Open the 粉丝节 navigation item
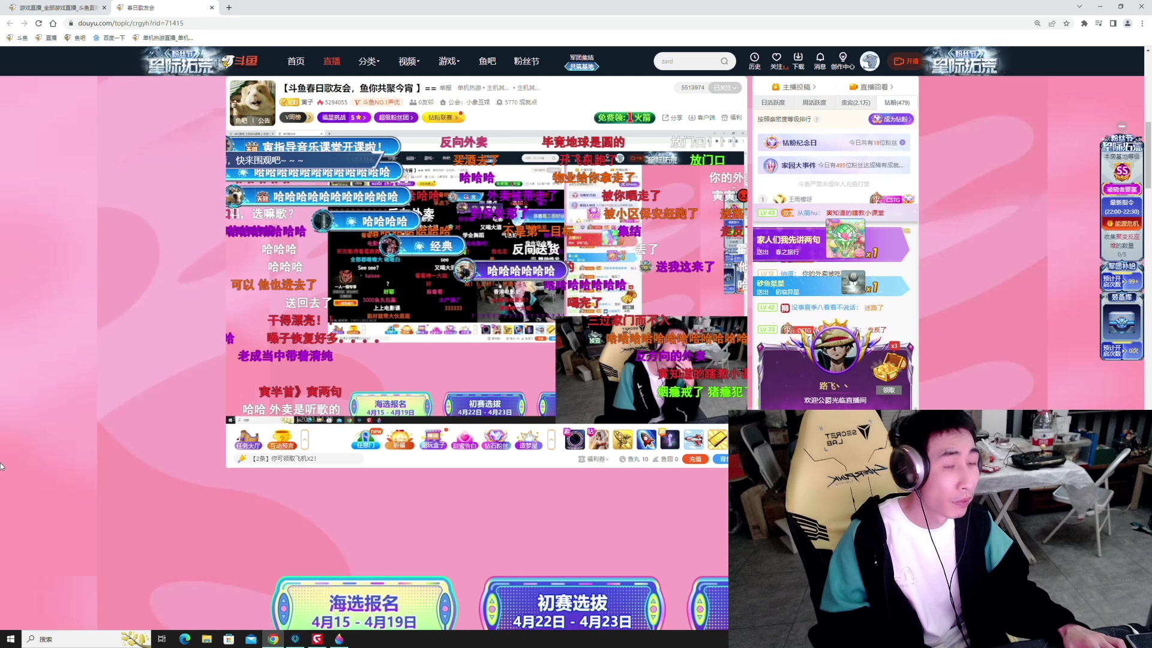The width and height of the screenshot is (1152, 648). (526, 61)
